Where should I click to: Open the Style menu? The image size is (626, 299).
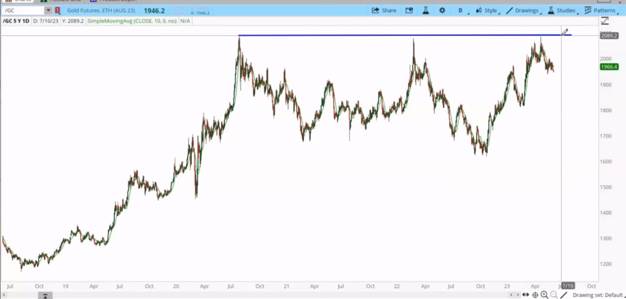[486, 11]
